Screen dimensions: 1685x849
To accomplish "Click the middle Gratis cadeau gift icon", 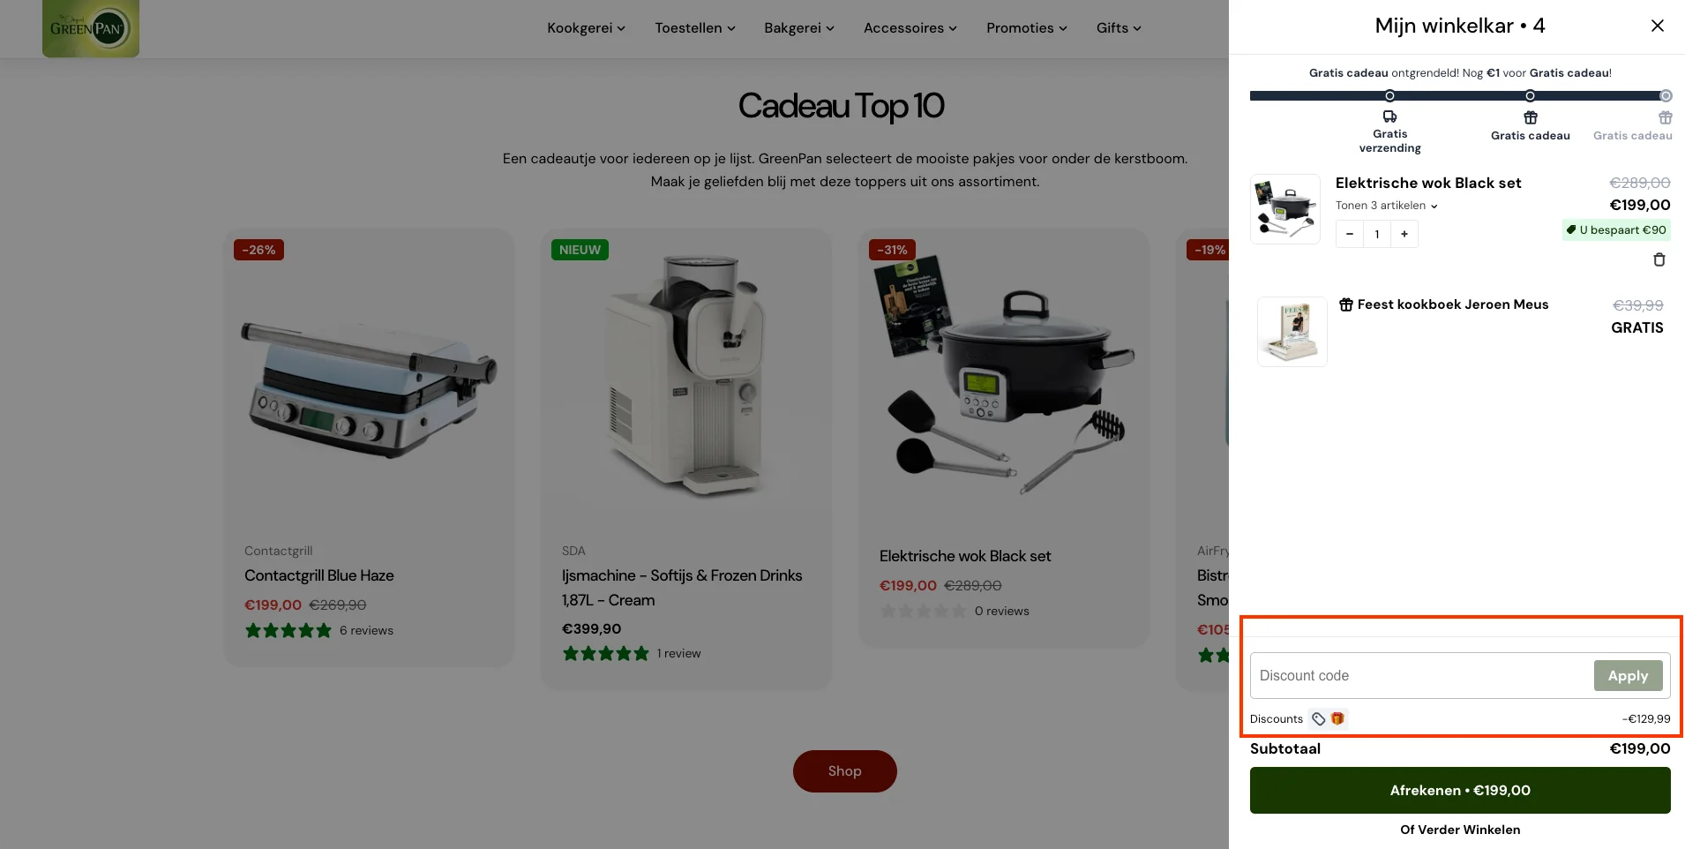I will coord(1531,117).
